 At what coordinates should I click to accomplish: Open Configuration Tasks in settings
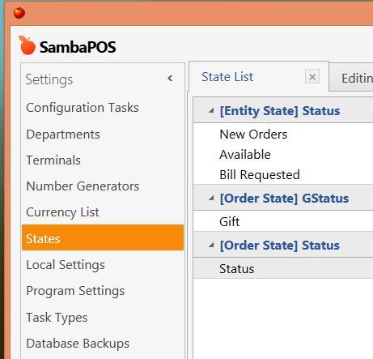(x=83, y=108)
